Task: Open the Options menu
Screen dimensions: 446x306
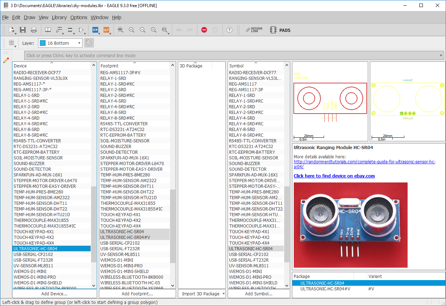Action: [79, 17]
